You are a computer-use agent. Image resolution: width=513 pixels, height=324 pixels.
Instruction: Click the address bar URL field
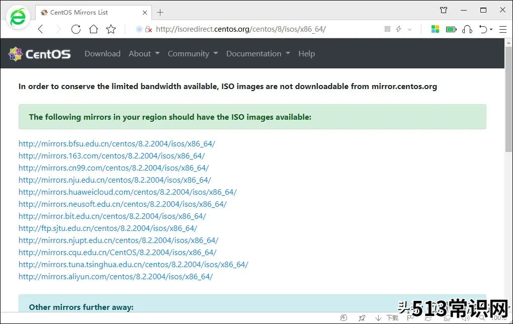click(x=241, y=29)
